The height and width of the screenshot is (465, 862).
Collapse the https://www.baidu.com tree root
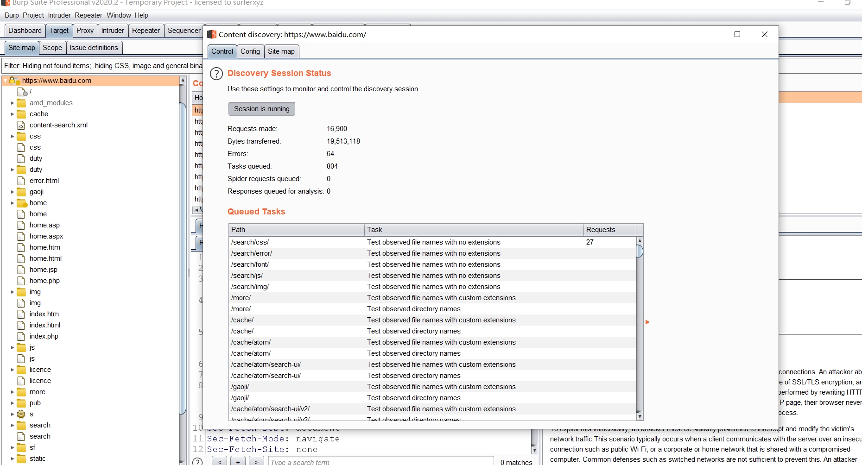pos(5,81)
